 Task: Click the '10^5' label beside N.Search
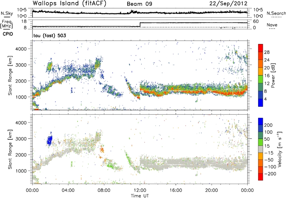click(258, 10)
